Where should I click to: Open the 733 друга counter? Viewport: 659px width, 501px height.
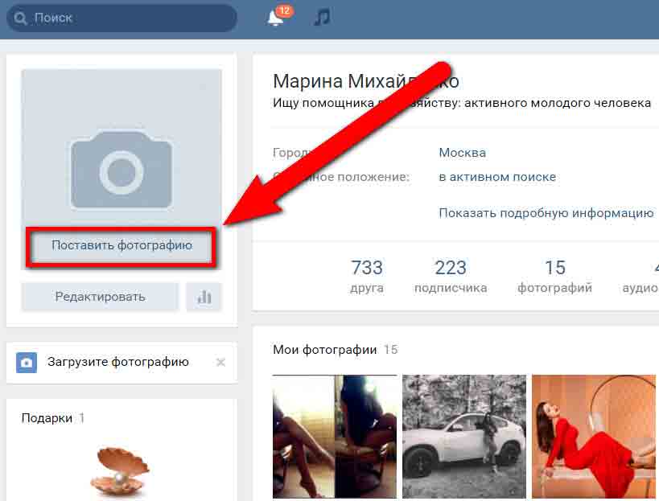pyautogui.click(x=367, y=276)
